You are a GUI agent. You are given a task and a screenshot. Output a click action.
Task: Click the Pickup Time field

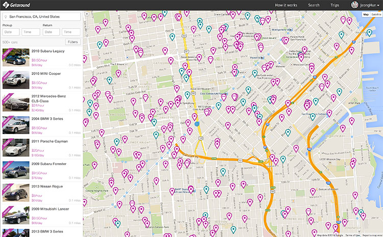point(31,32)
